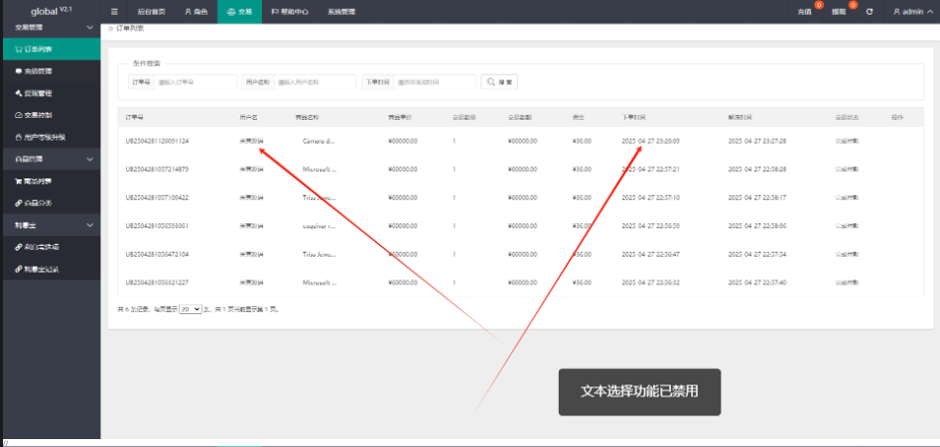The image size is (940, 447).
Task: Expand the admin user dropdown
Action: pyautogui.click(x=914, y=12)
